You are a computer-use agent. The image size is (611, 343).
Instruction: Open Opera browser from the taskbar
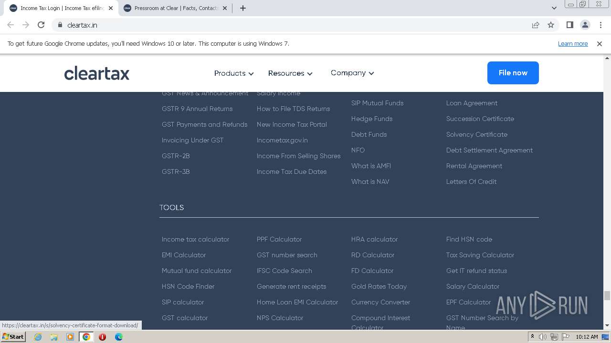(102, 337)
